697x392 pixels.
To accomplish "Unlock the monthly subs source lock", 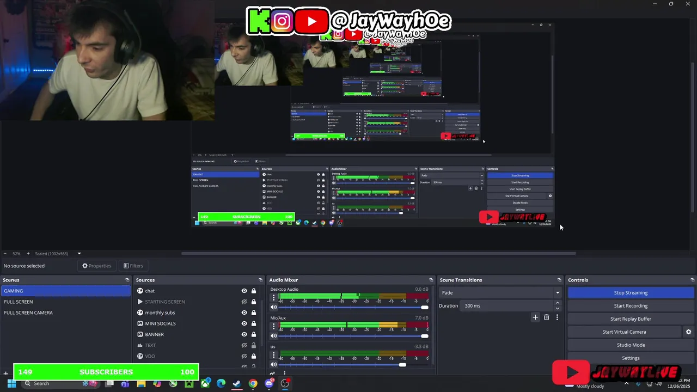I will pyautogui.click(x=254, y=313).
